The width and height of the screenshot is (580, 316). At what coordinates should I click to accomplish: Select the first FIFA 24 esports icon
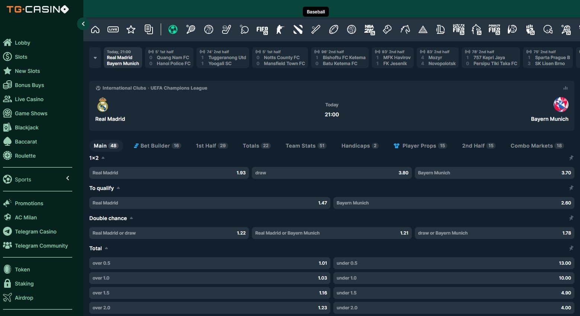pos(262,30)
